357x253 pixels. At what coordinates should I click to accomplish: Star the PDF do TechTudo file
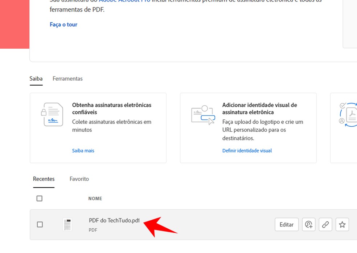pyautogui.click(x=342, y=225)
